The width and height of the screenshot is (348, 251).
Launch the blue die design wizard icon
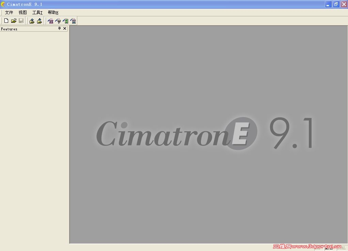[73, 21]
